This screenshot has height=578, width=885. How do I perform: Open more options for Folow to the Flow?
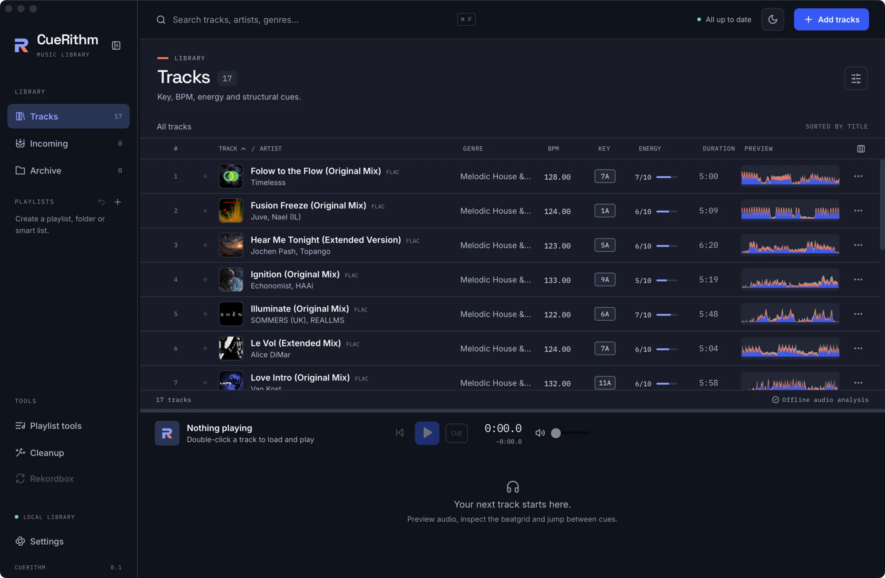pos(858,176)
